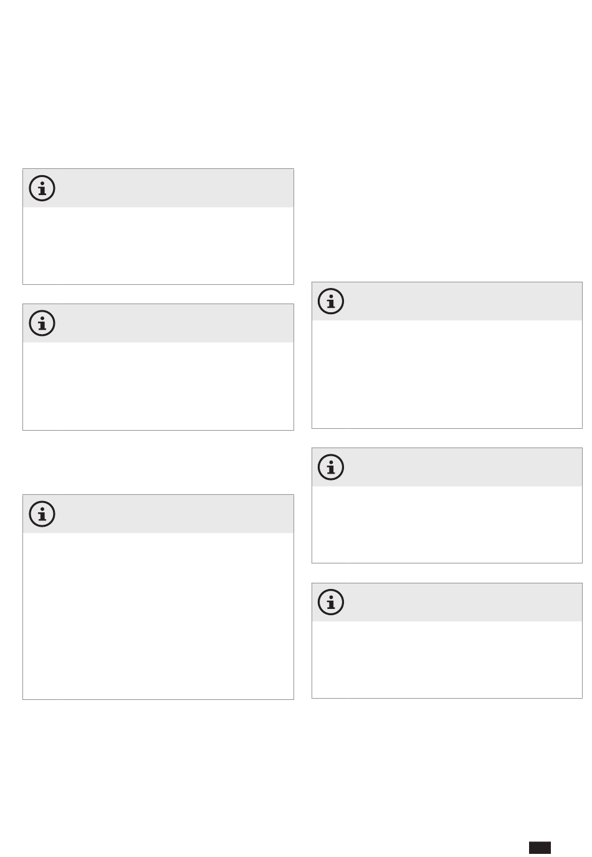
Task: Click the gray header bar of the second left box
Action: 158,323
